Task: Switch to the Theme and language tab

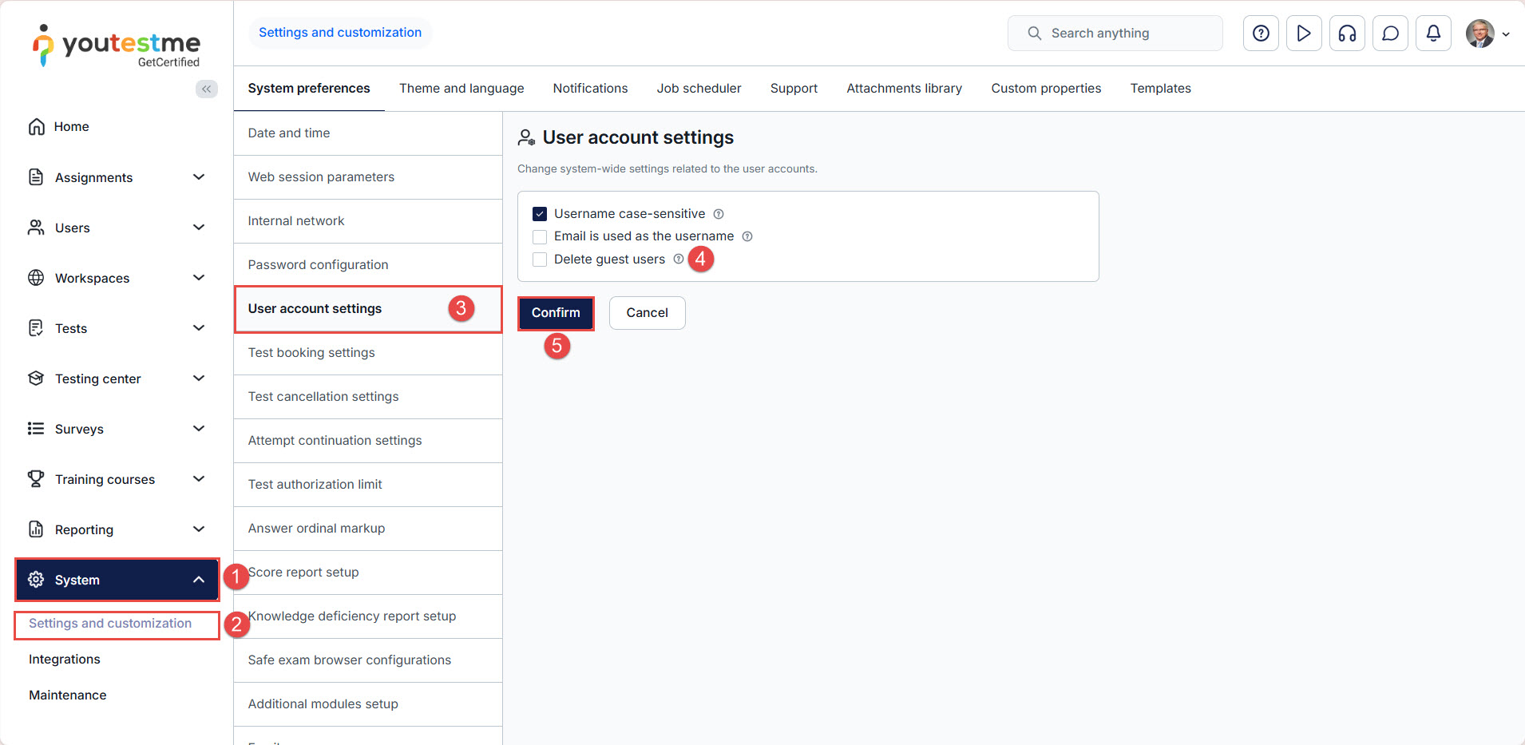Action: (x=461, y=89)
